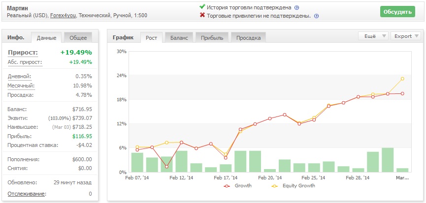Open the Общее info tab
This screenshot has width=426, height=203.
(78, 38)
